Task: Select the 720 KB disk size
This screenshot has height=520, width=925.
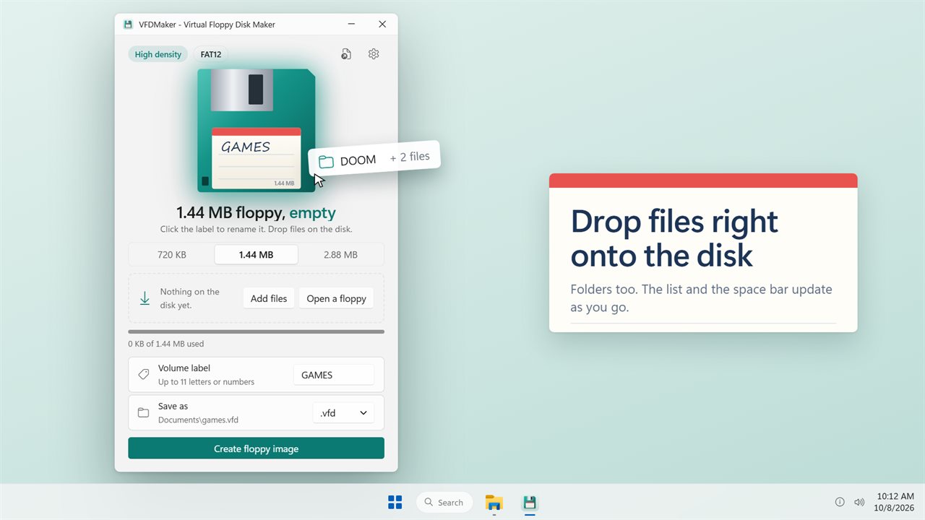Action: coord(172,254)
